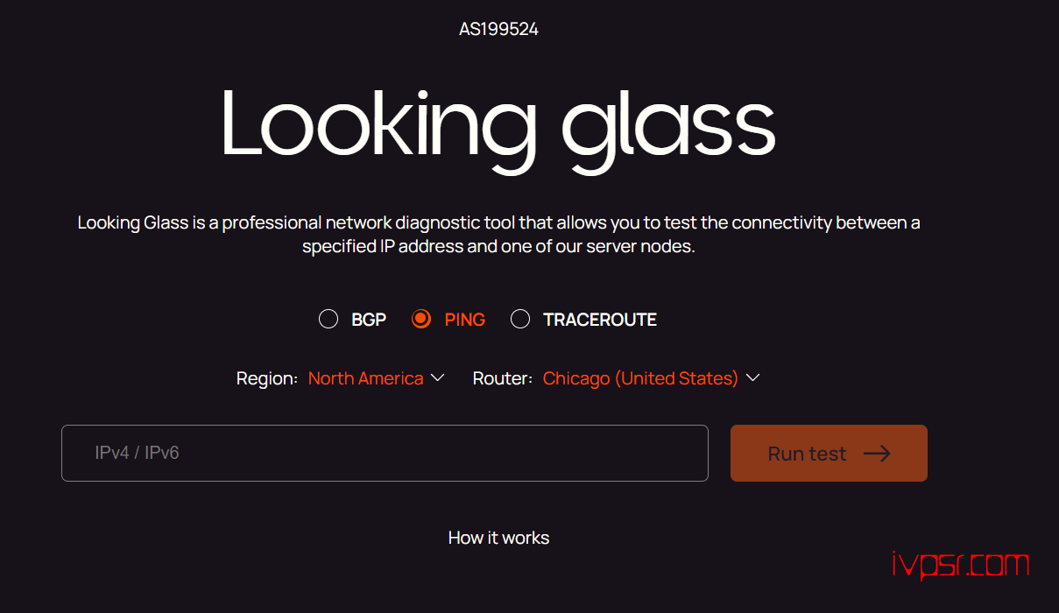This screenshot has width=1059, height=613.
Task: Choose the PING radio button circle
Action: coord(421,319)
